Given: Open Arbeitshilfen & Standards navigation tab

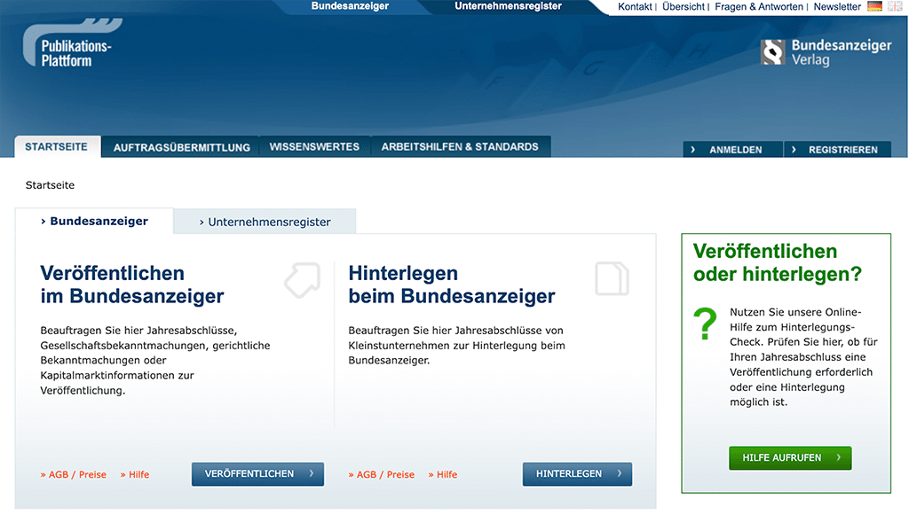Looking at the screenshot, I should tap(461, 147).
